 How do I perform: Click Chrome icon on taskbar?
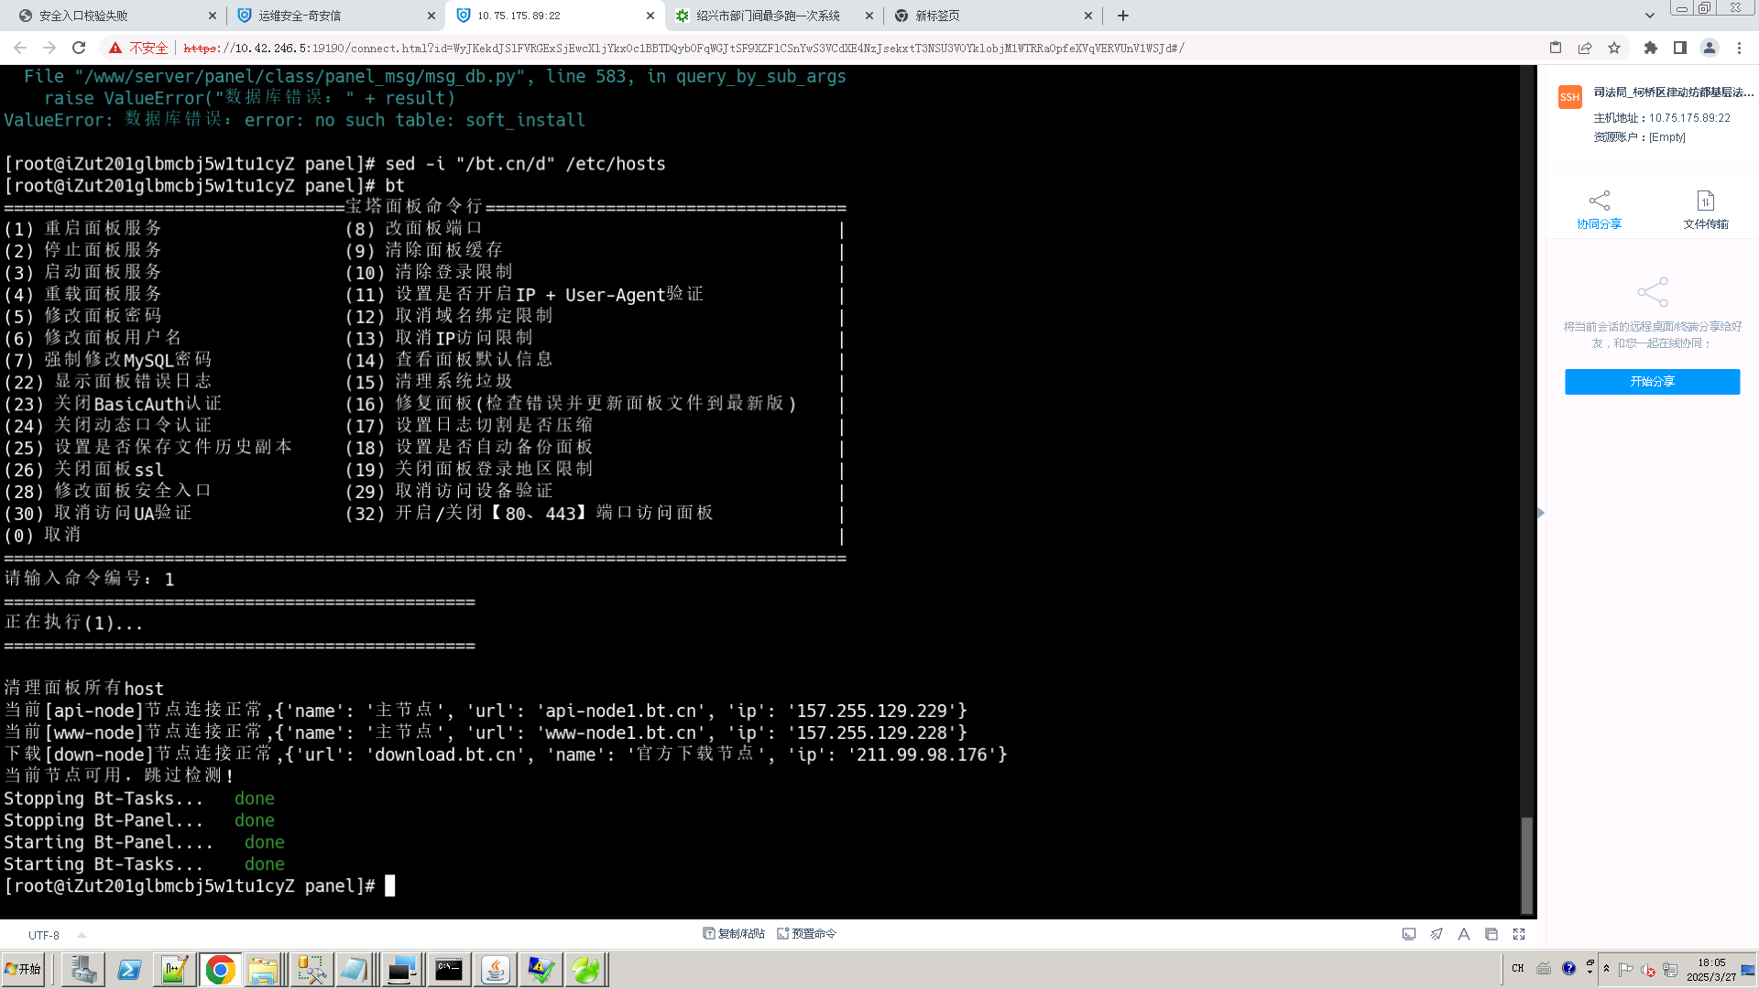pyautogui.click(x=220, y=969)
